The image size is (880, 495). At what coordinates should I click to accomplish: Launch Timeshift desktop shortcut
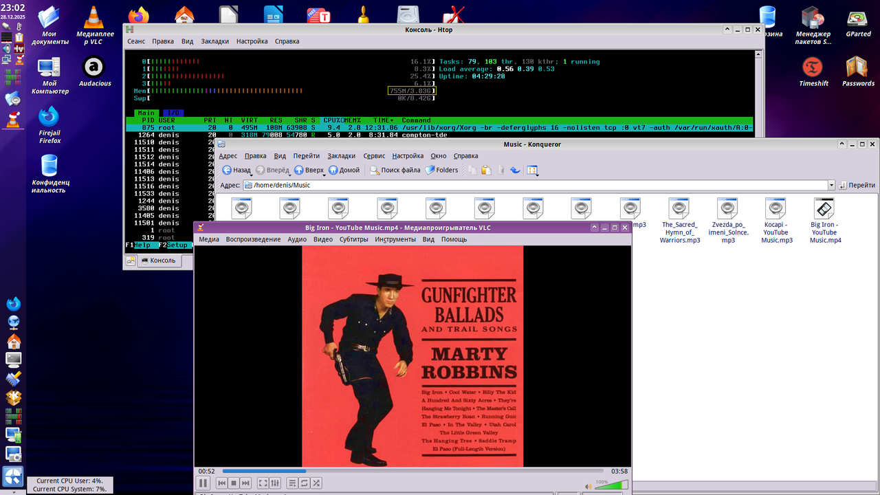point(813,71)
